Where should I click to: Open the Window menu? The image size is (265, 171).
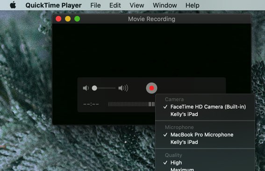[x=165, y=5]
